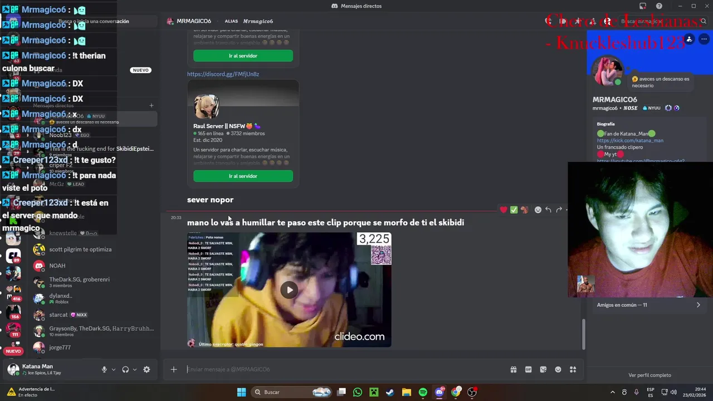The height and width of the screenshot is (401, 713).
Task: Open the discord.gg/FMfjUn8z invite link
Action: [223, 74]
